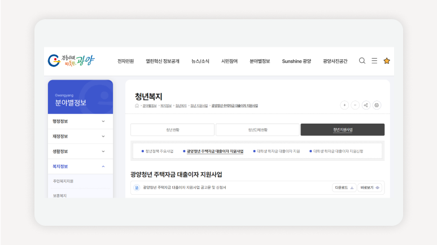Increase text size with plus icon
This screenshot has height=245, width=437.
[x=344, y=105]
